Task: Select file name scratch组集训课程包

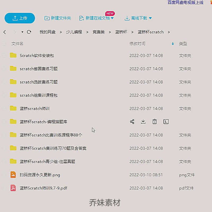Action: click(39, 95)
